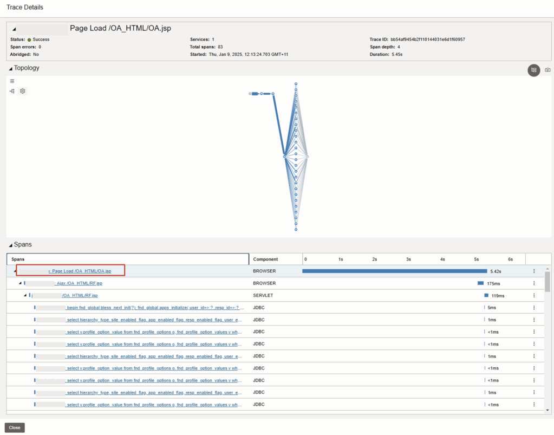Click the camera snapshot icon
This screenshot has height=435, width=554.
point(548,70)
